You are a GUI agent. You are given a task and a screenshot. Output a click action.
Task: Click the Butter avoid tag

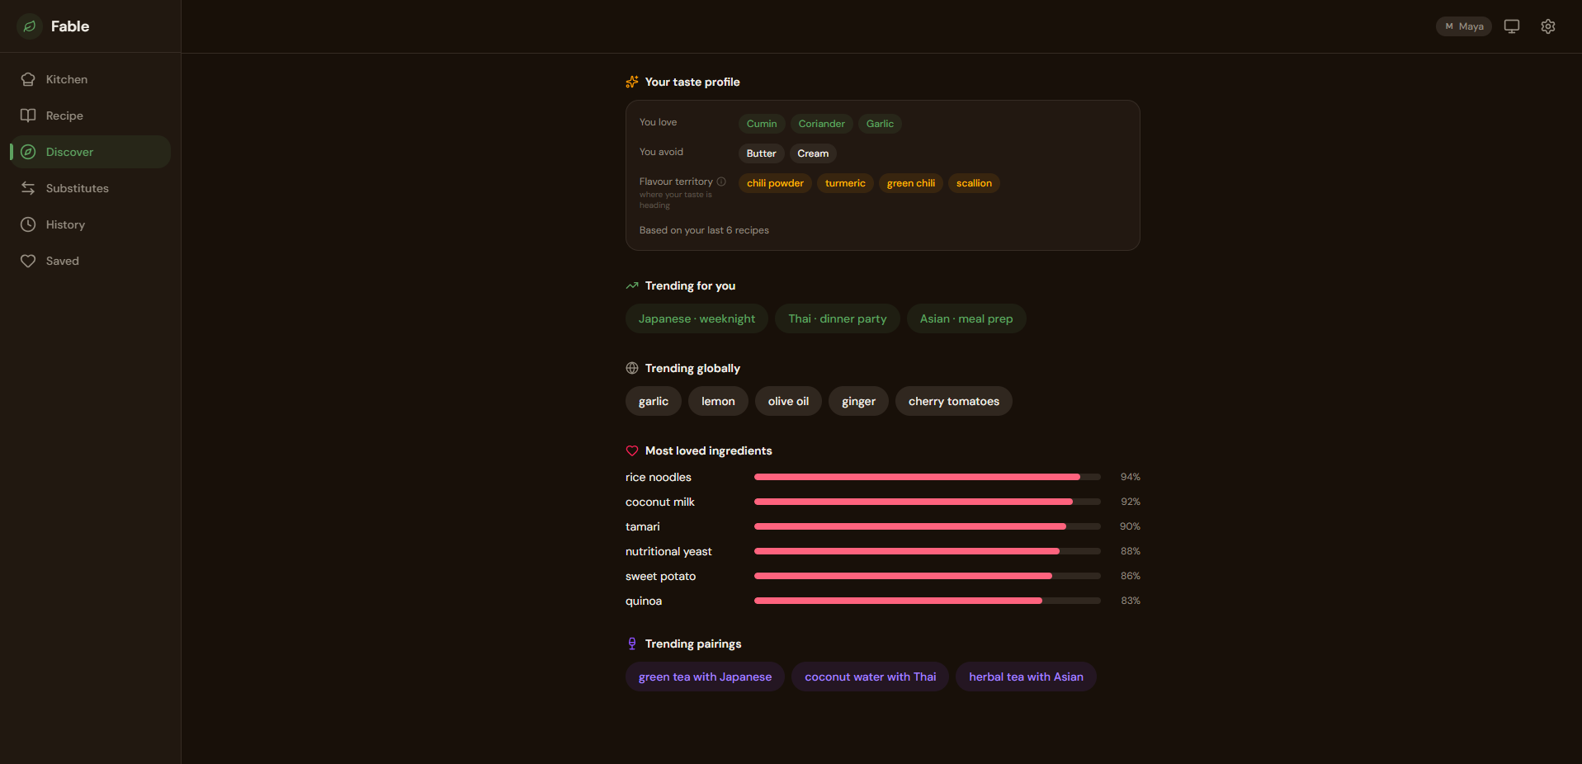pos(762,153)
